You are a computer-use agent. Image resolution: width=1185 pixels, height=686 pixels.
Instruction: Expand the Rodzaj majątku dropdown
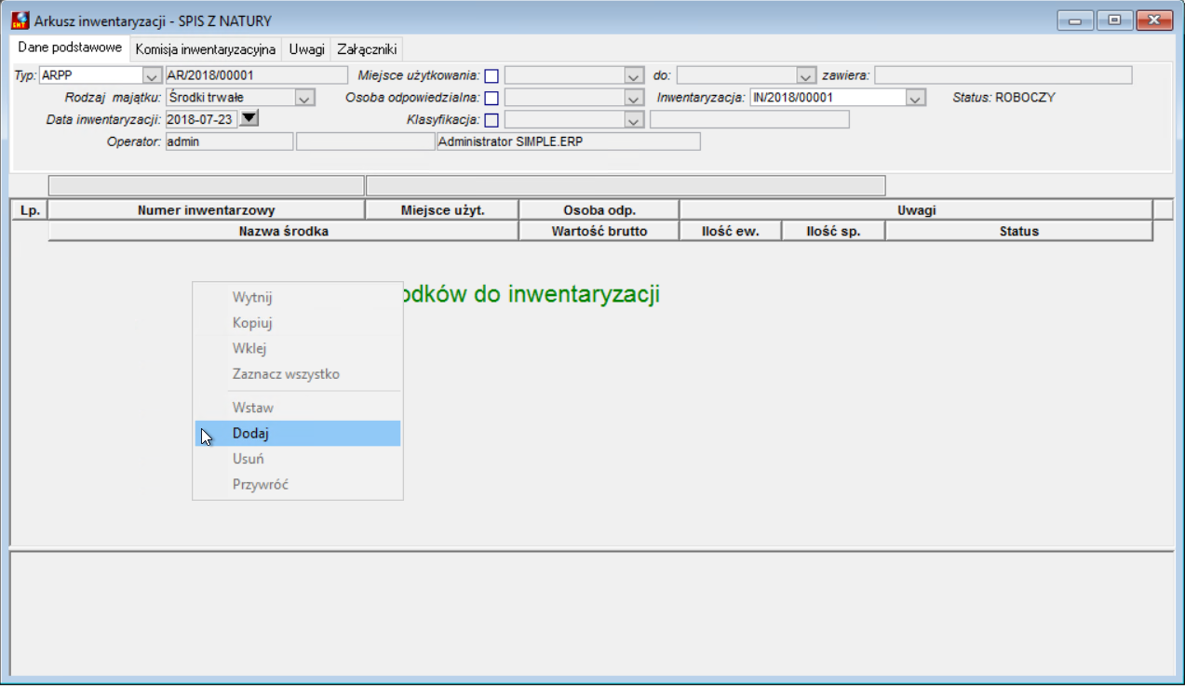[305, 97]
